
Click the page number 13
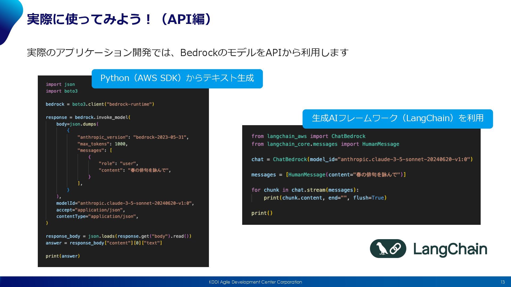click(502, 282)
